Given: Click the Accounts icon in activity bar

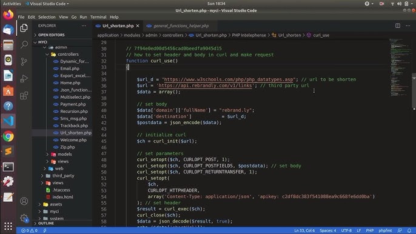Looking at the screenshot, I should [24, 201].
